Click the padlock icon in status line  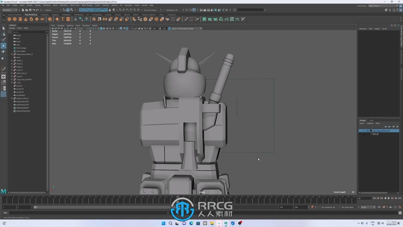[110, 10]
